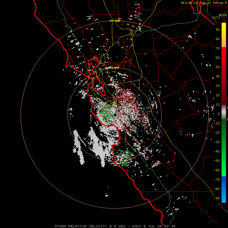
Task: Click the "20" scale value
Action: (x=218, y=95)
